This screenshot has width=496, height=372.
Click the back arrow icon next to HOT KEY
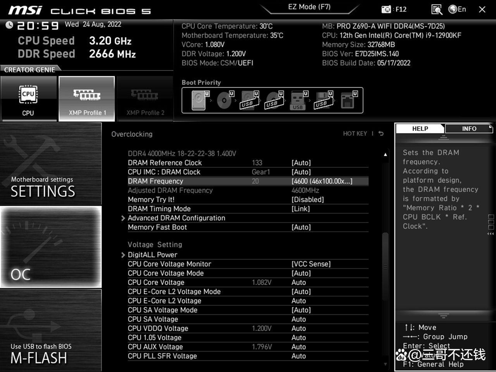(381, 133)
